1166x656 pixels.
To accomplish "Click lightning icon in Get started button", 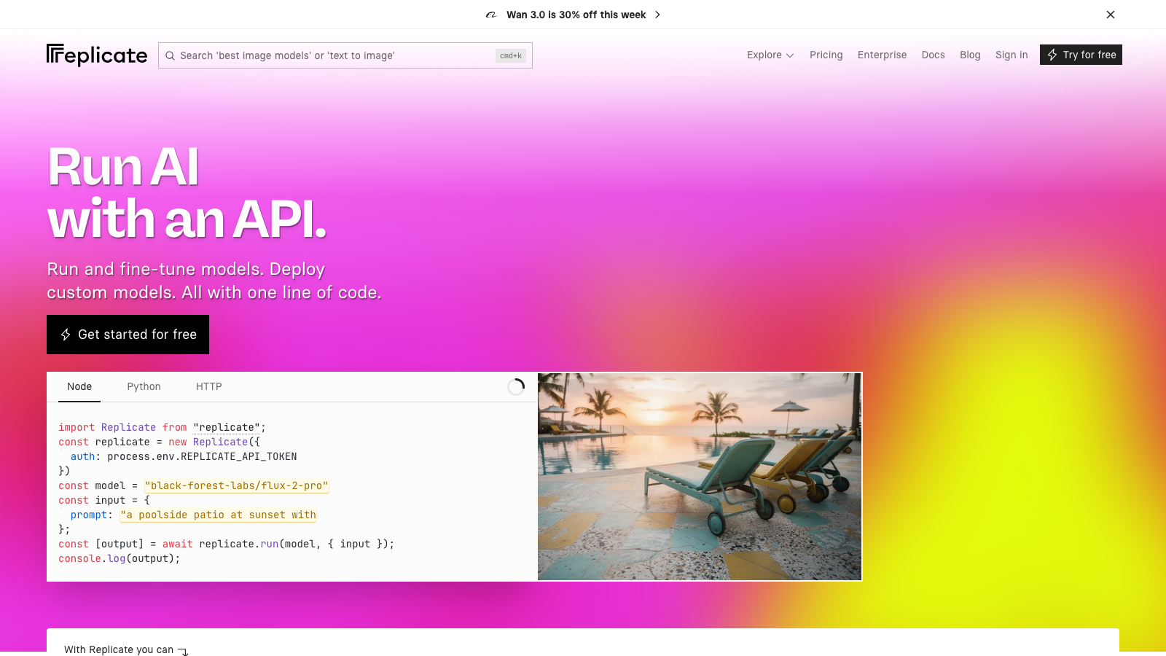I will 66,335.
